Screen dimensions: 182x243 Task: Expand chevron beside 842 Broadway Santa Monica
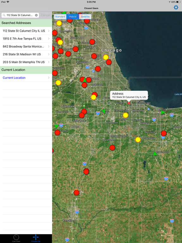pos(49,47)
